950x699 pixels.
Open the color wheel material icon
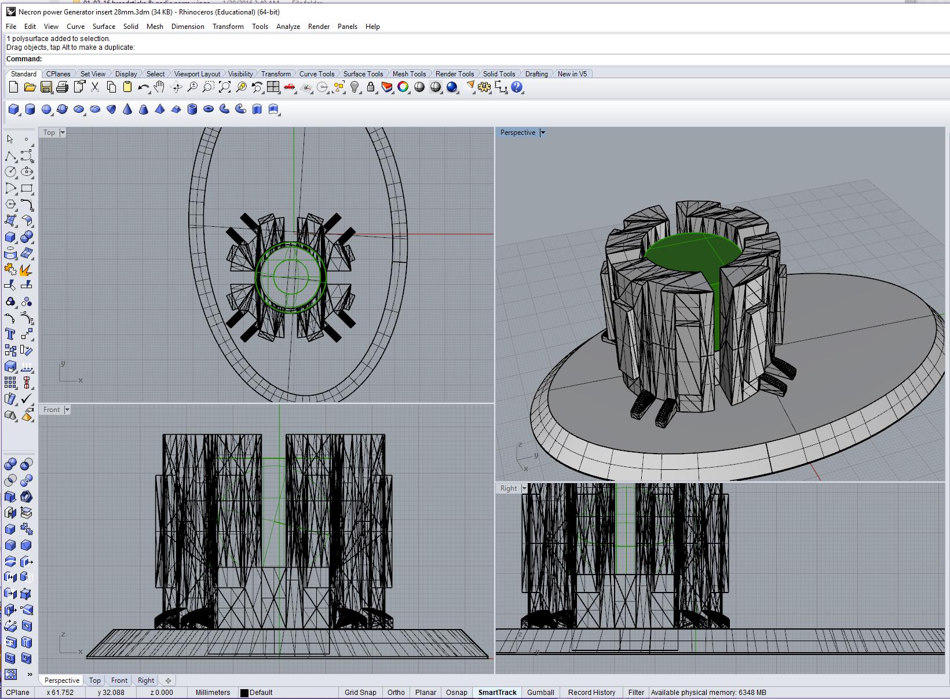[403, 87]
